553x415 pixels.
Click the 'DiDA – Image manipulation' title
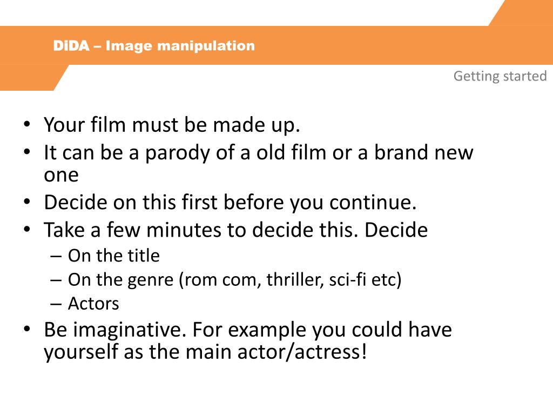click(x=154, y=46)
